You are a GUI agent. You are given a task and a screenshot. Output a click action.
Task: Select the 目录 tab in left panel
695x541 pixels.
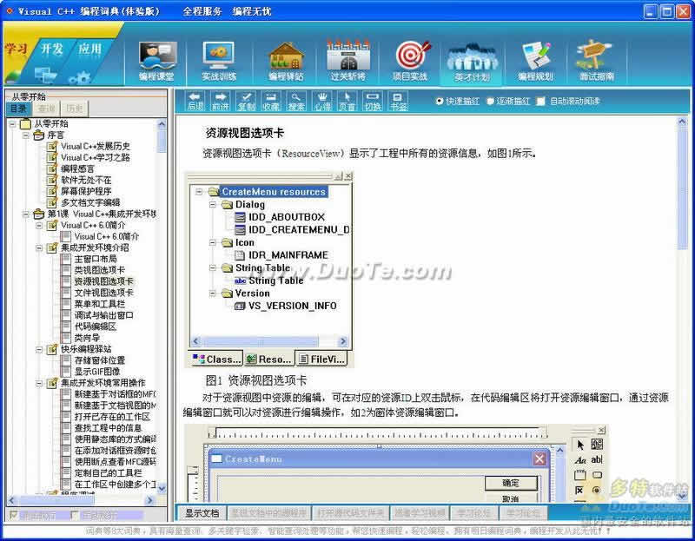18,109
